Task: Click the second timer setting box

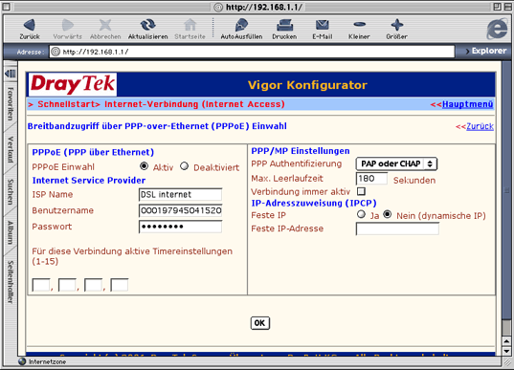Action: coord(67,285)
